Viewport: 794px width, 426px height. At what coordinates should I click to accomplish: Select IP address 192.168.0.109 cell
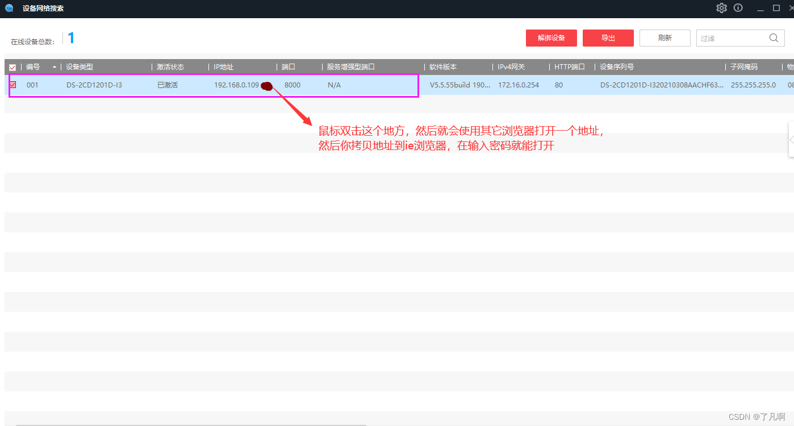click(x=236, y=85)
